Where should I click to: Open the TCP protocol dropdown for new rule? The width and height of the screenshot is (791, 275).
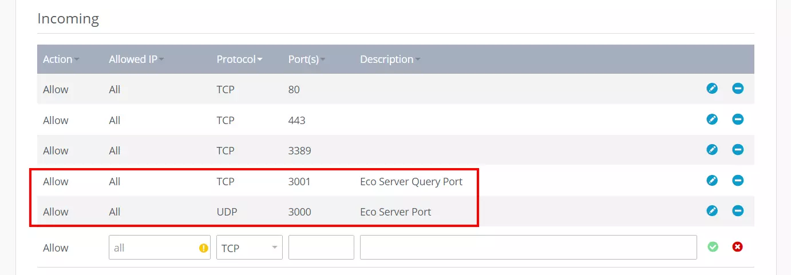tap(250, 248)
